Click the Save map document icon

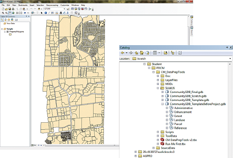[x=10, y=9]
